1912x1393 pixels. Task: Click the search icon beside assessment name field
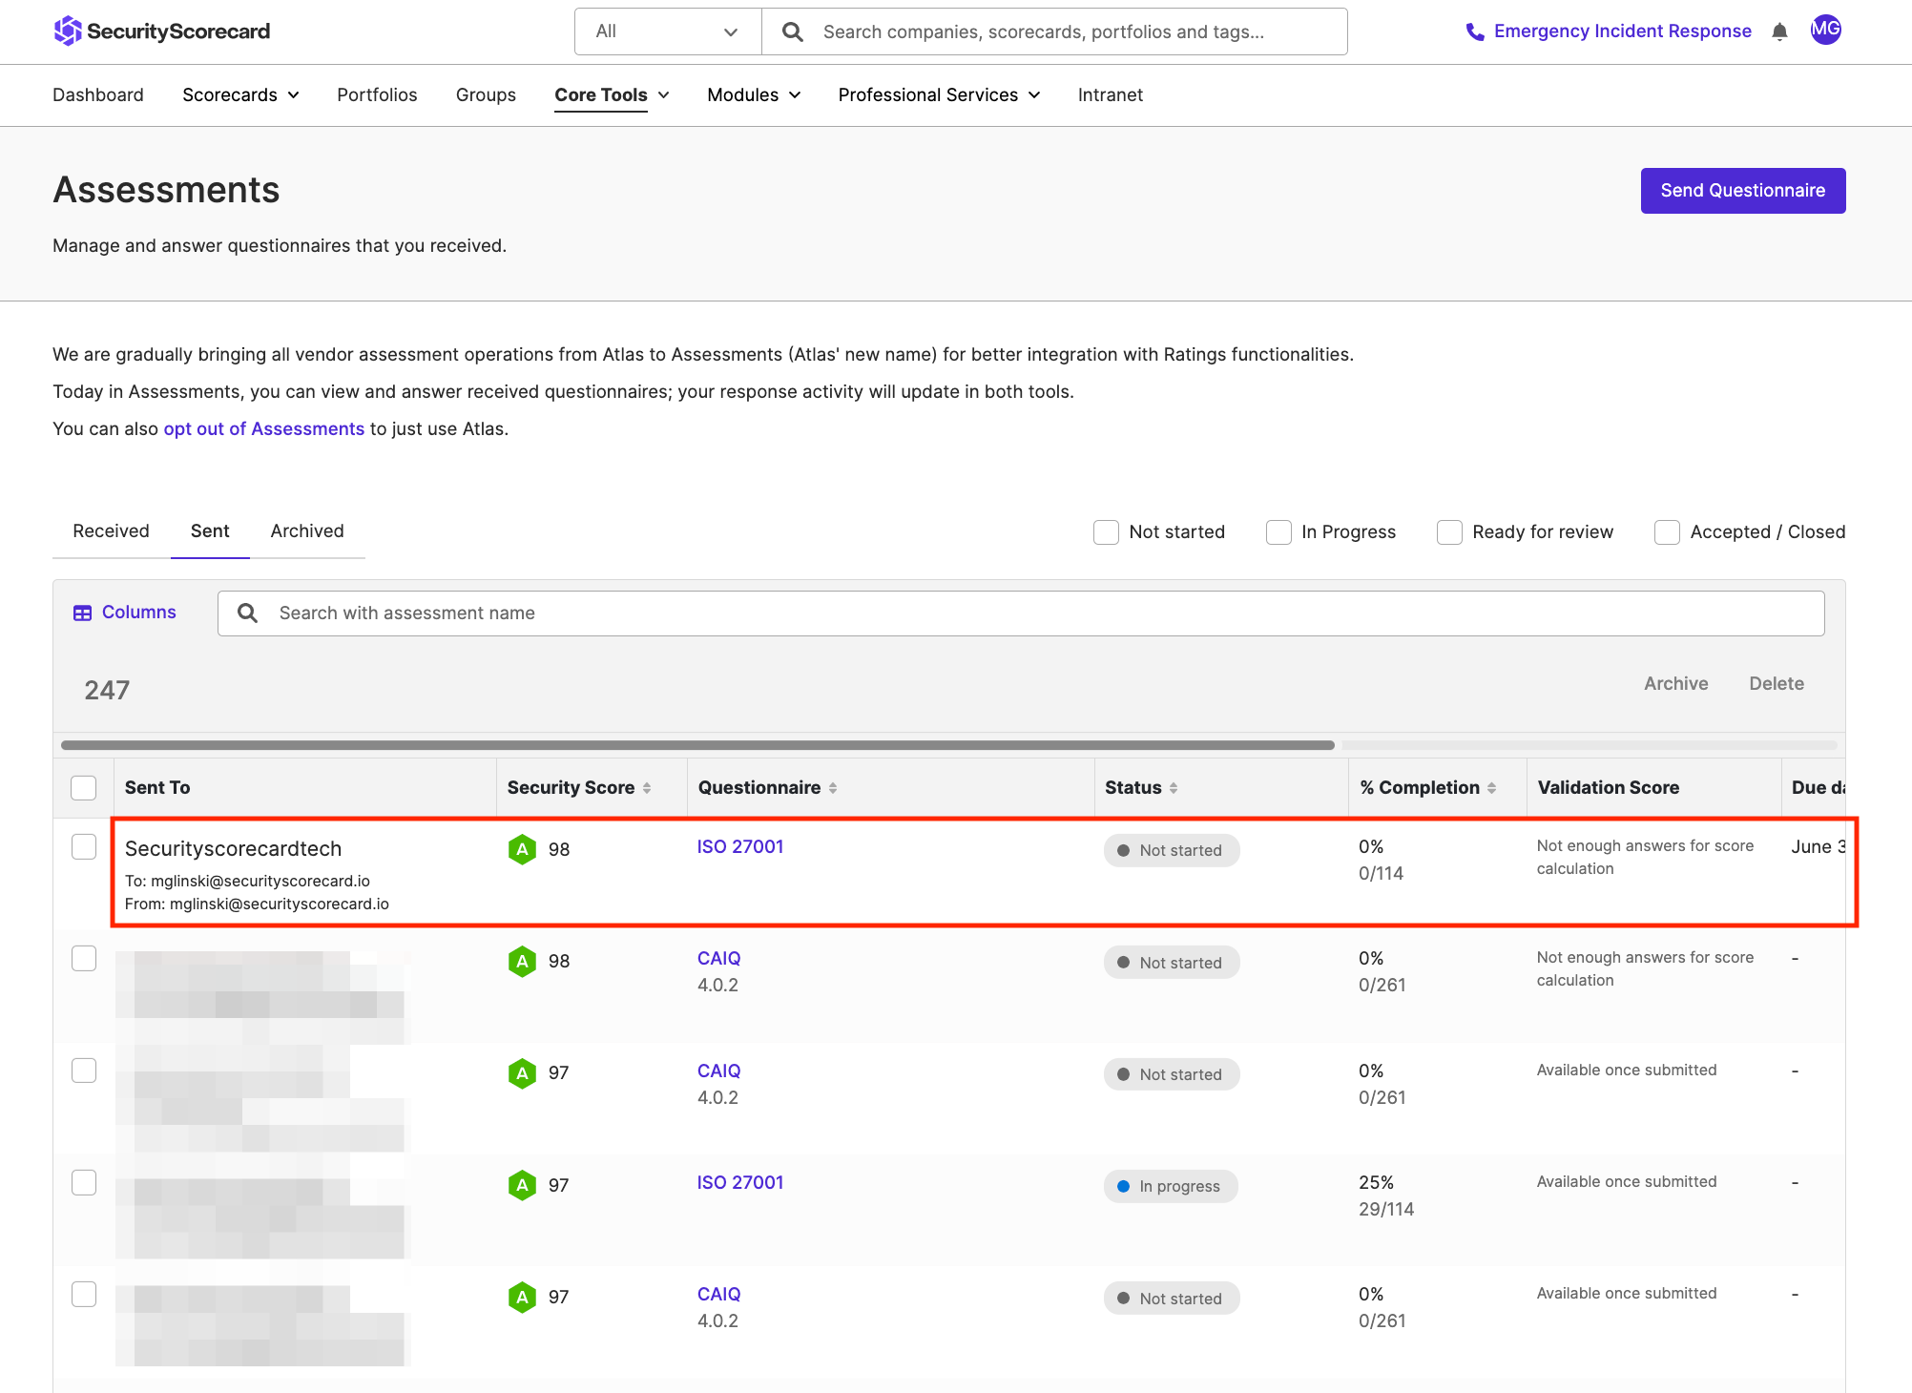247,613
